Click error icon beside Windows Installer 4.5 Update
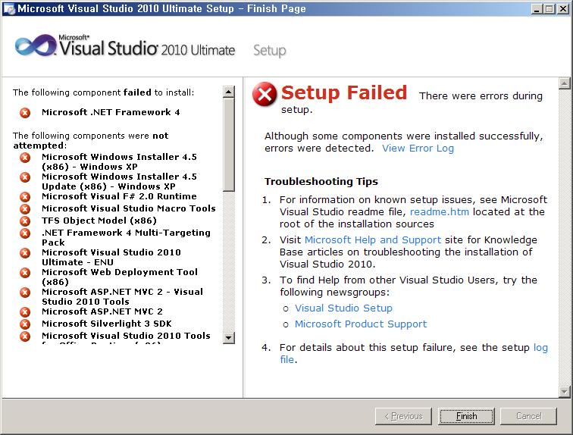 (x=25, y=177)
